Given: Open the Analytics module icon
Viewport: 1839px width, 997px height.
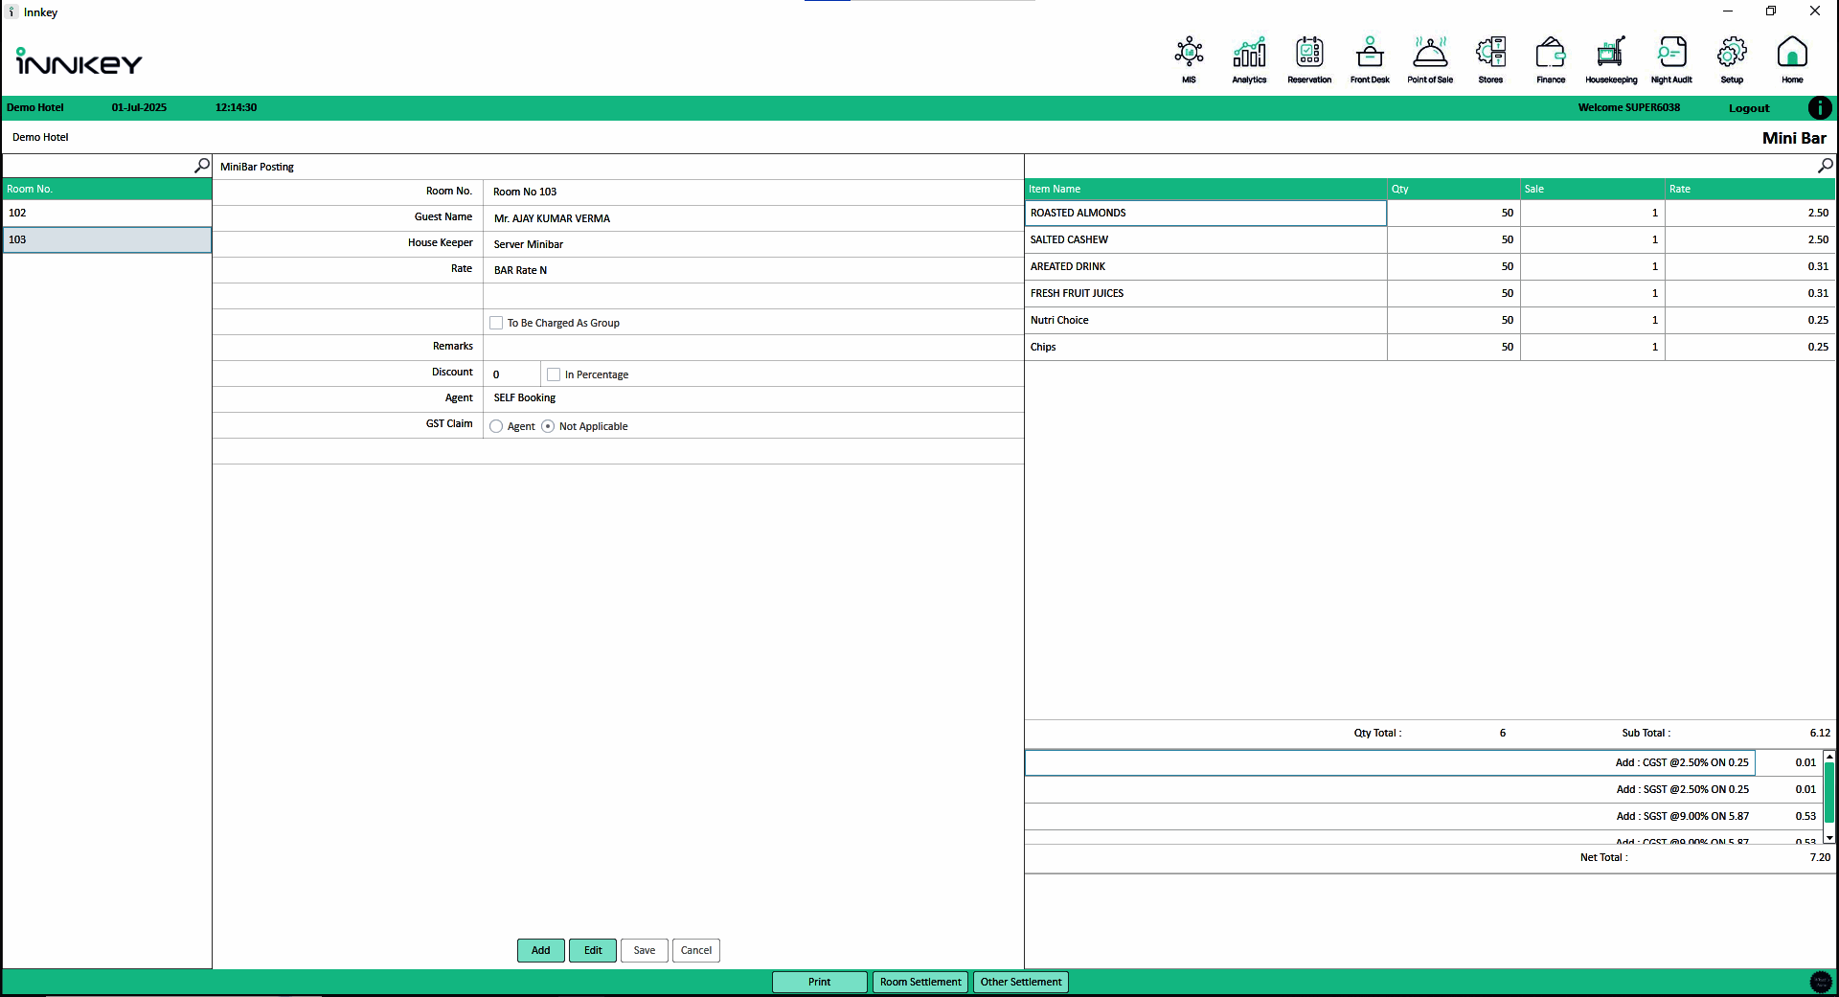Looking at the screenshot, I should (1249, 60).
